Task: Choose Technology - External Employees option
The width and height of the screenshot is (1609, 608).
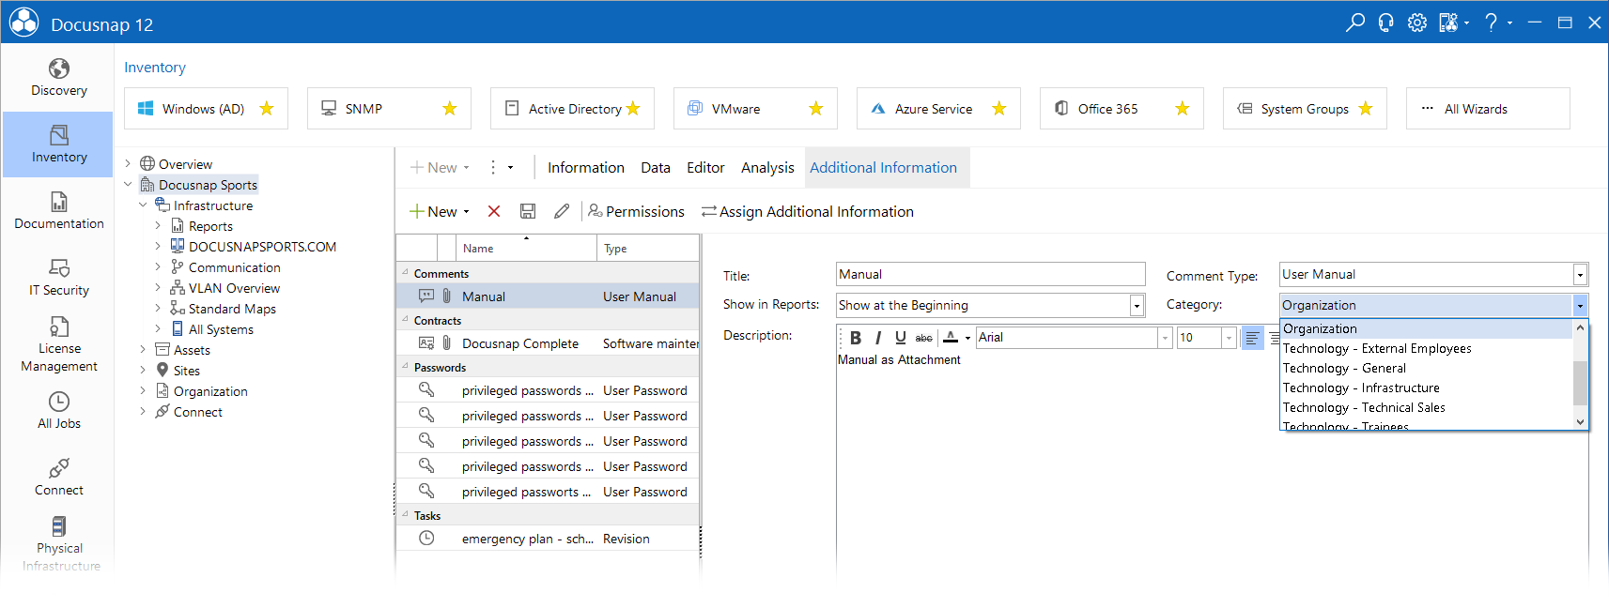Action: [x=1426, y=348]
